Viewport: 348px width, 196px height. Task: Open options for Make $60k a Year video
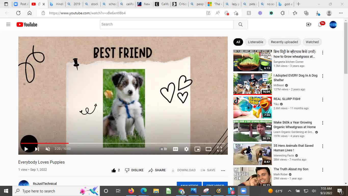[323, 123]
